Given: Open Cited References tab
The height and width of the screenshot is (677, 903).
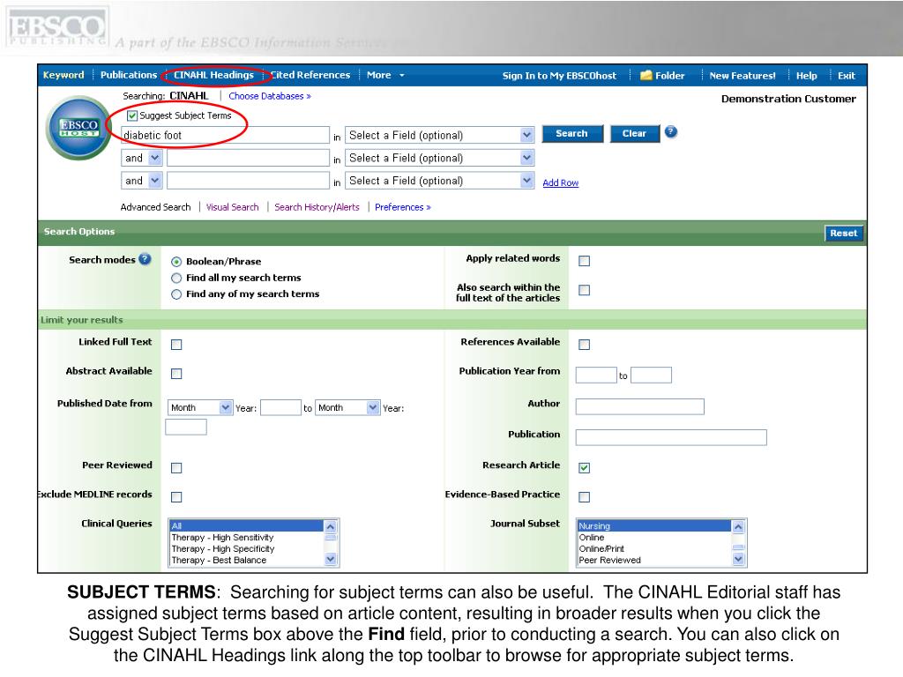Looking at the screenshot, I should [310, 75].
